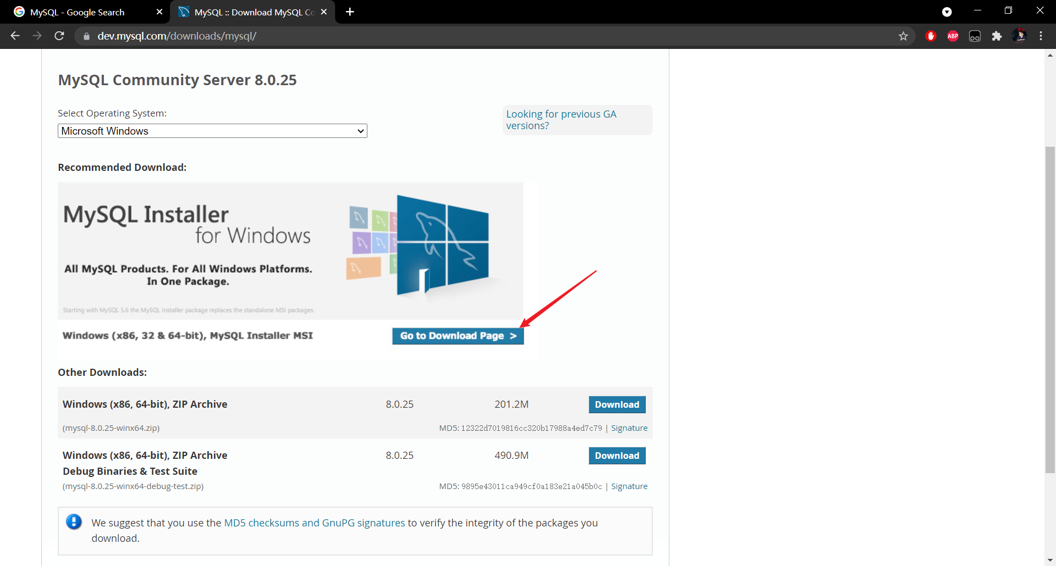Screen dimensions: 1056x566
Task: Click the (mysql-8.0.25-winx64.zip) filename text
Action: point(111,428)
